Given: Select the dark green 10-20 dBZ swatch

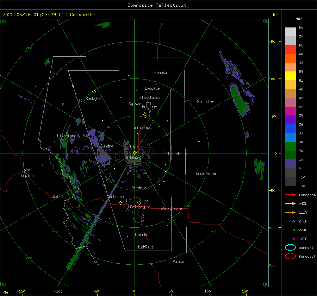Looking at the screenshot, I should [290, 155].
